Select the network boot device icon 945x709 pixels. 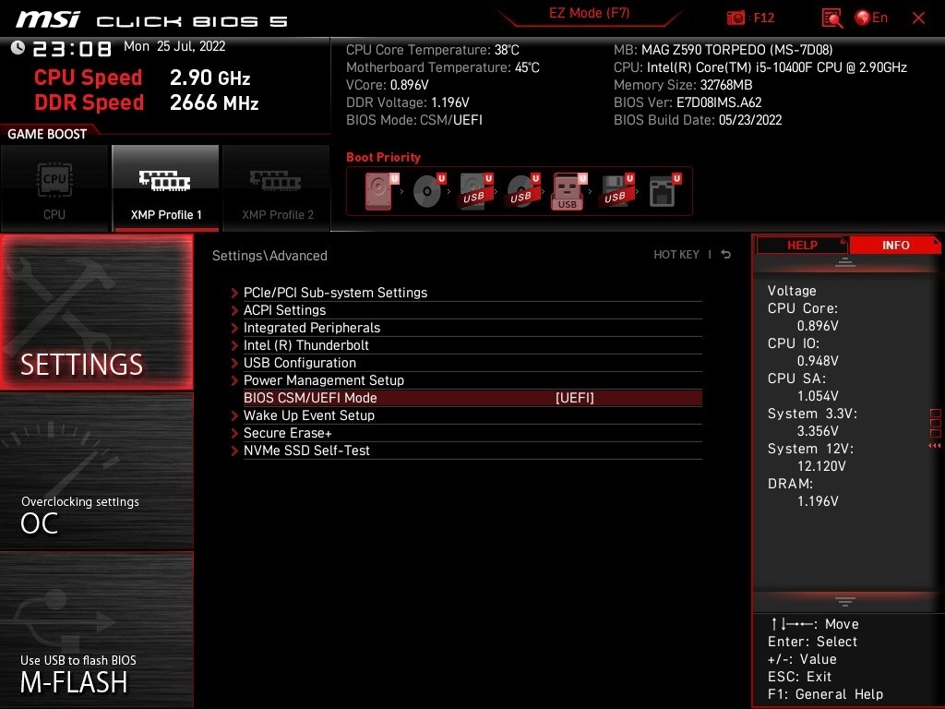[x=663, y=191]
